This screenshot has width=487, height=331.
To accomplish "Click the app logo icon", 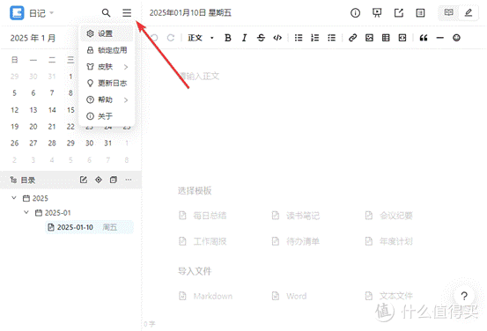I will [x=17, y=12].
